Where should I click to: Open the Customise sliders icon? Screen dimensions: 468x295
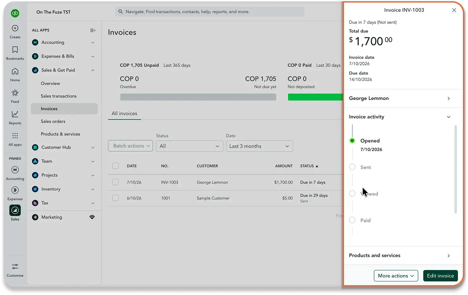click(x=15, y=267)
